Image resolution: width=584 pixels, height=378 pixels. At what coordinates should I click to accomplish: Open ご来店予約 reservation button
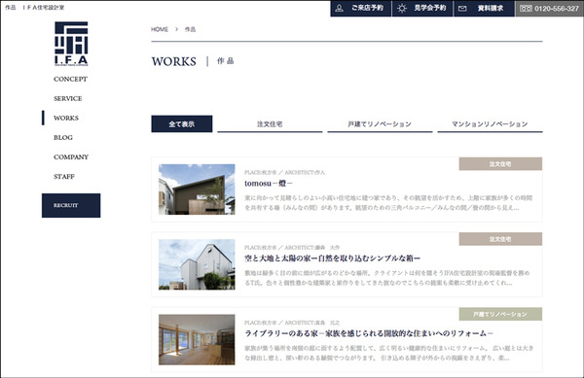coord(361,8)
